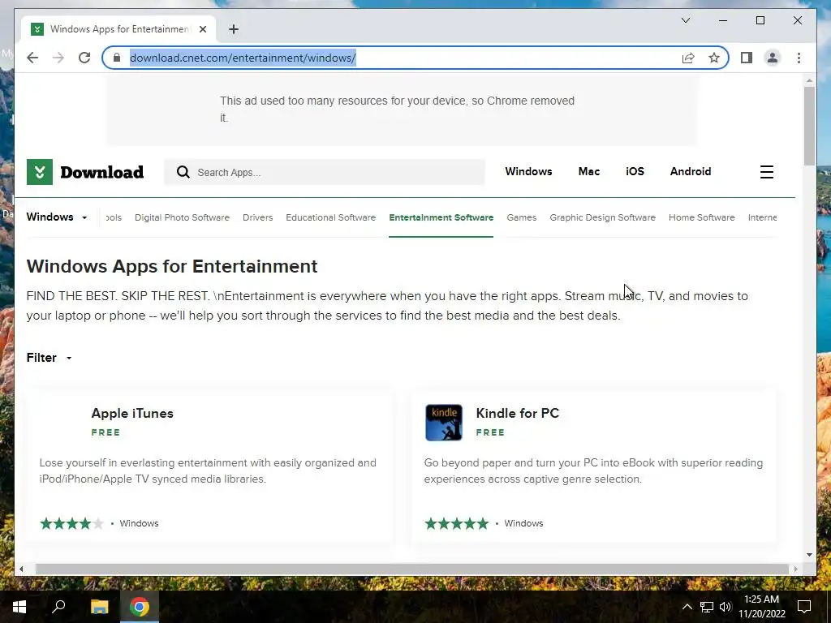The width and height of the screenshot is (831, 623).
Task: Click the Windows Apps for Entertainment heading
Action: coord(172,266)
